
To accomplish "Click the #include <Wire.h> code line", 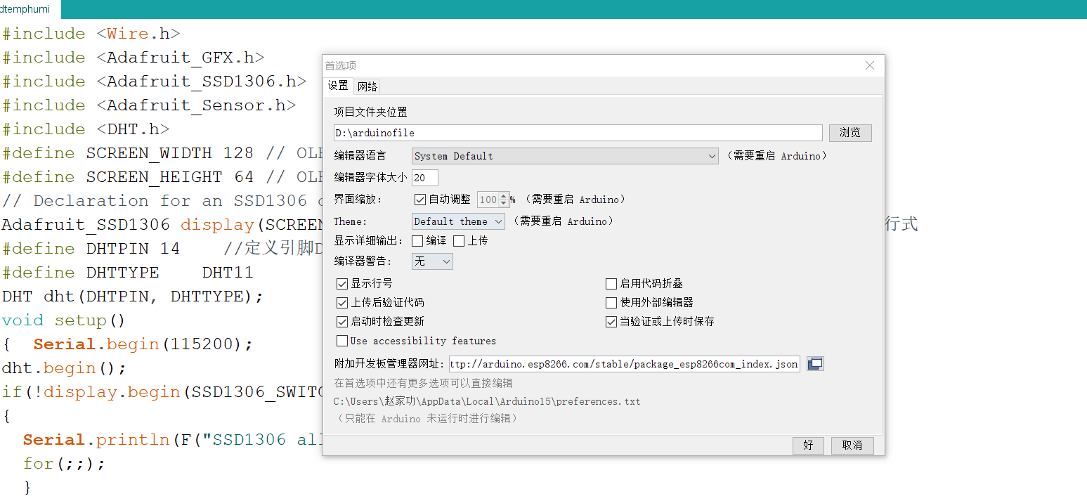I will coord(91,34).
